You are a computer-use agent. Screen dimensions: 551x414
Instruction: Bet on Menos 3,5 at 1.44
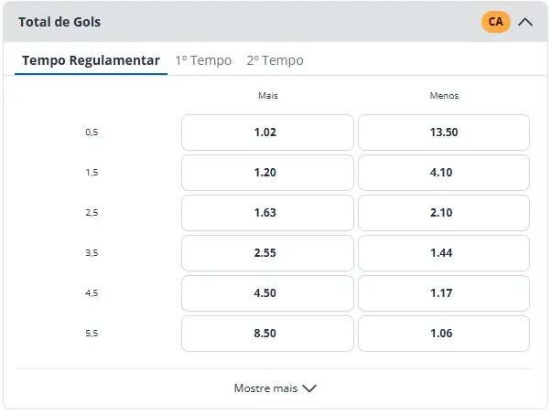tap(444, 253)
